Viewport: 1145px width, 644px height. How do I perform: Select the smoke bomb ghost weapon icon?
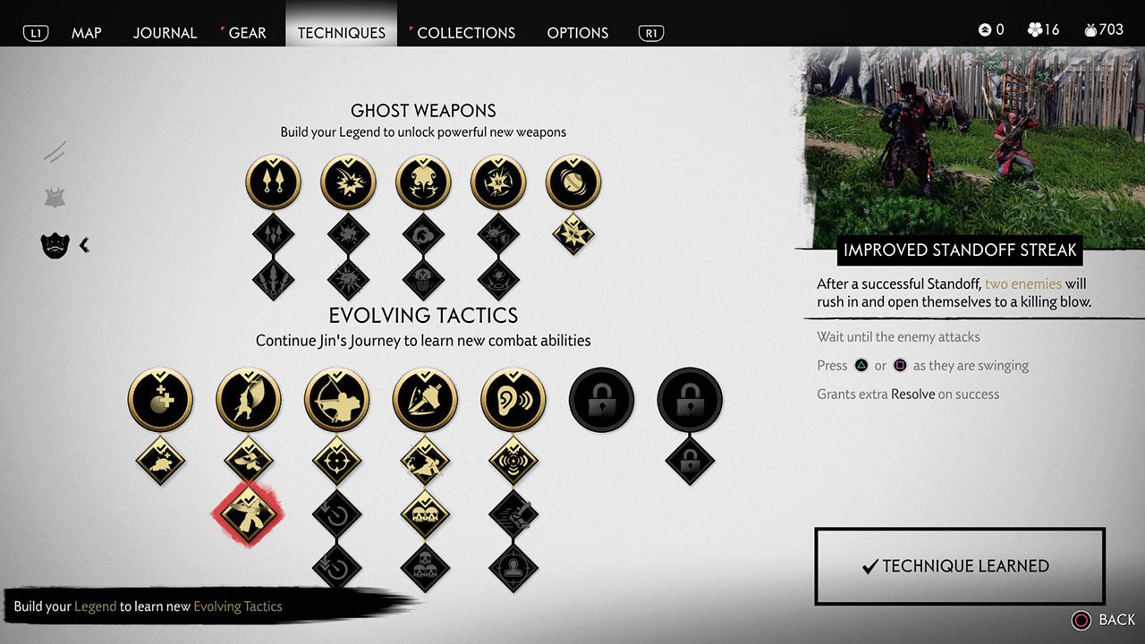pyautogui.click(x=424, y=182)
